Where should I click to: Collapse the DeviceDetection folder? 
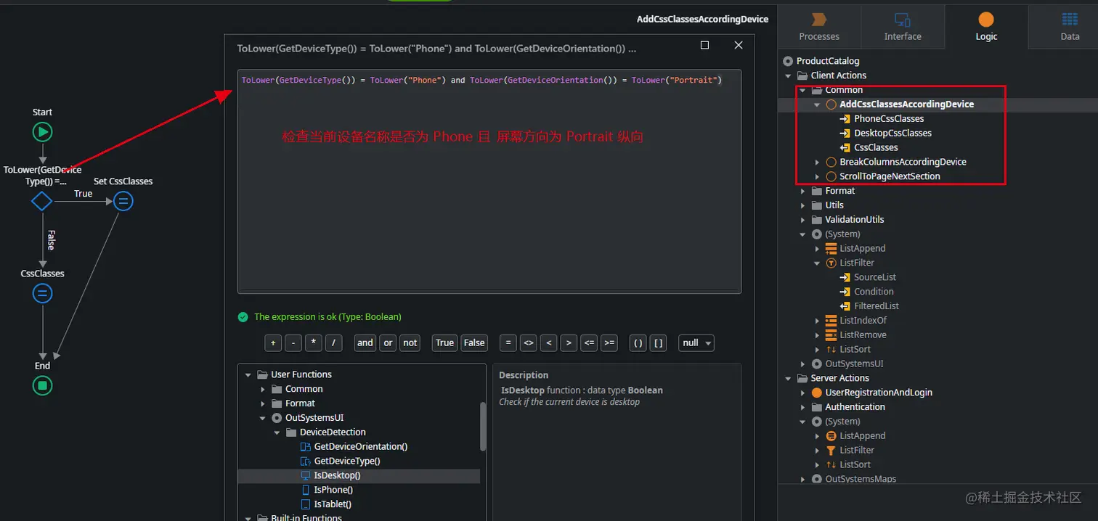[x=277, y=432]
